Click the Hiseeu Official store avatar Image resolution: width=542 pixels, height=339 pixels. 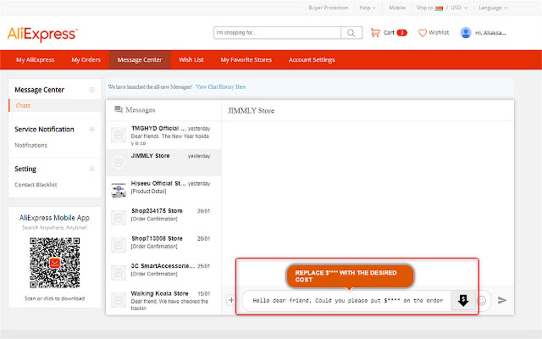[x=118, y=190]
